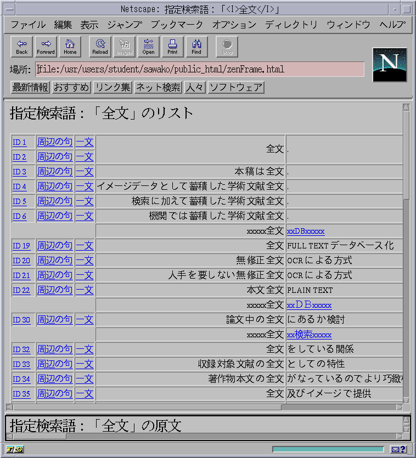416x458 pixels.
Task: Click the Back arrow toolbar icon
Action: 22,47
